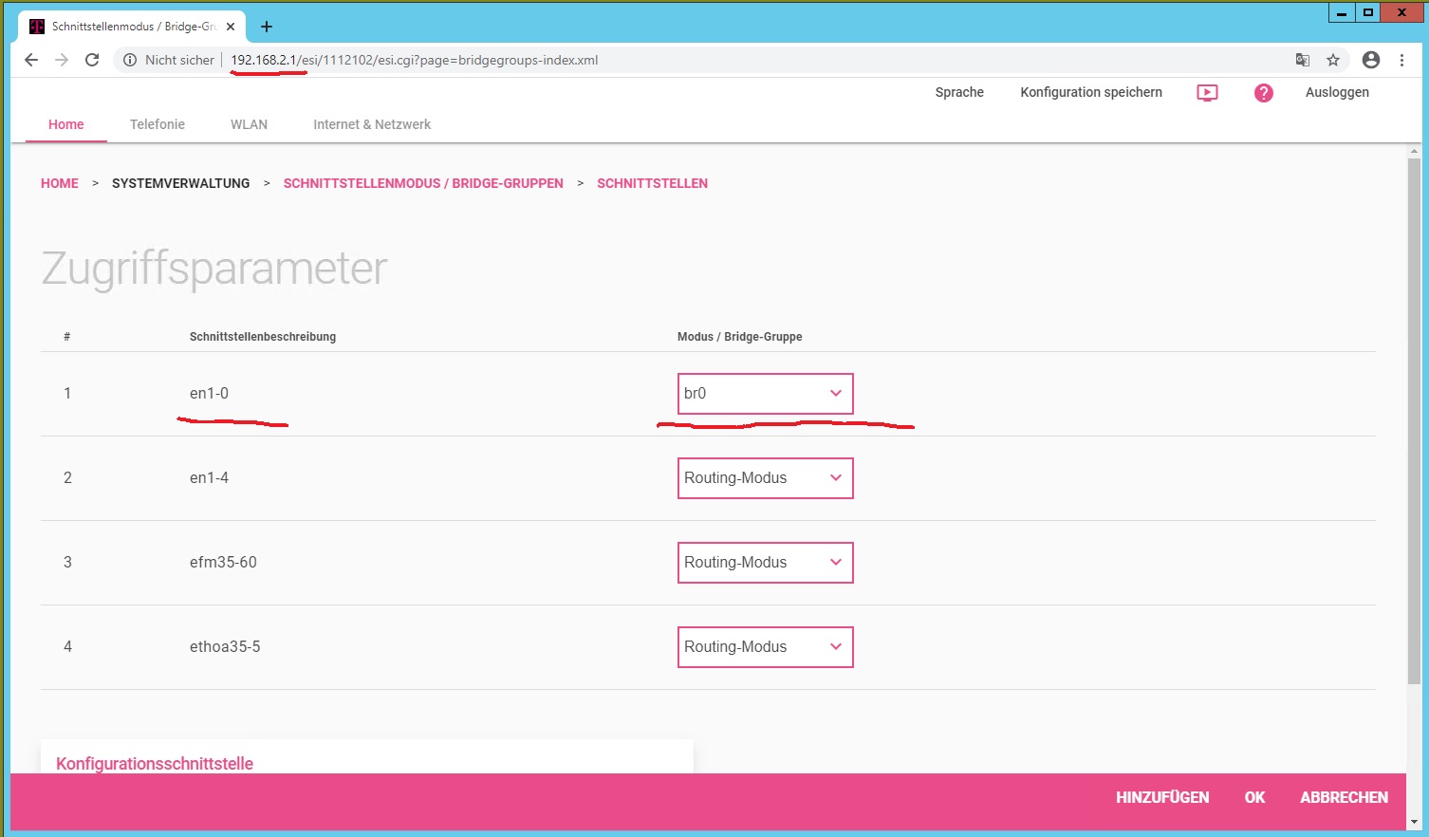1429x837 pixels.
Task: Click scrollbar down arrow
Action: pos(1414,822)
